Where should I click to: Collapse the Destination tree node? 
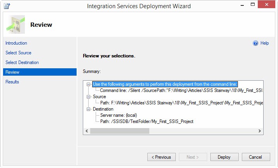[89, 109]
